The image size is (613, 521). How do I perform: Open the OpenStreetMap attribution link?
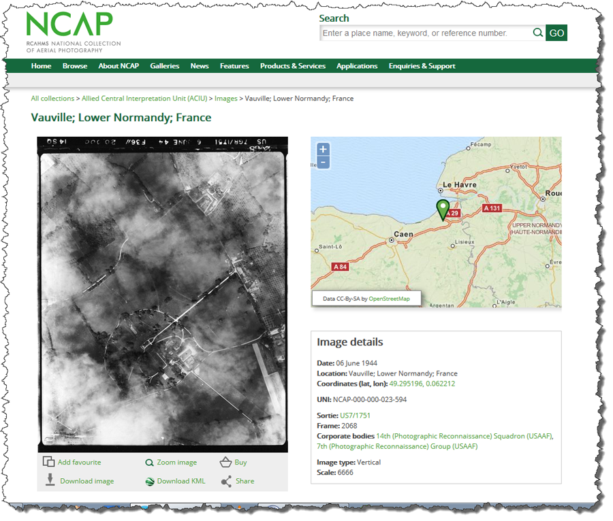coord(389,299)
